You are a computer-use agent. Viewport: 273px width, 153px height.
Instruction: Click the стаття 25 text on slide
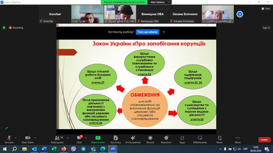[197, 119]
